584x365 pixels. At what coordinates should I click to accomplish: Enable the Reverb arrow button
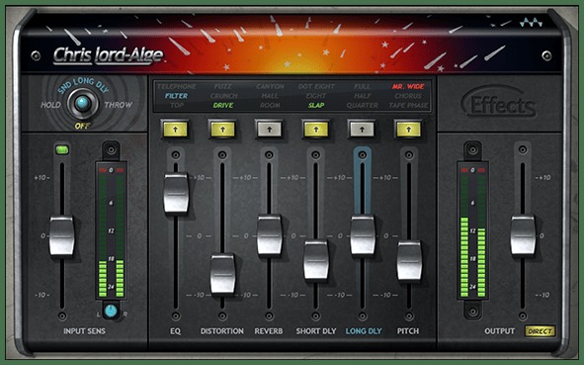click(269, 130)
